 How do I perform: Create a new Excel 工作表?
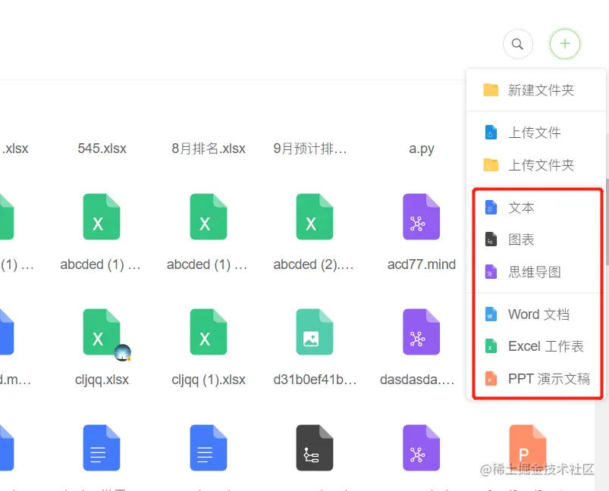point(536,346)
